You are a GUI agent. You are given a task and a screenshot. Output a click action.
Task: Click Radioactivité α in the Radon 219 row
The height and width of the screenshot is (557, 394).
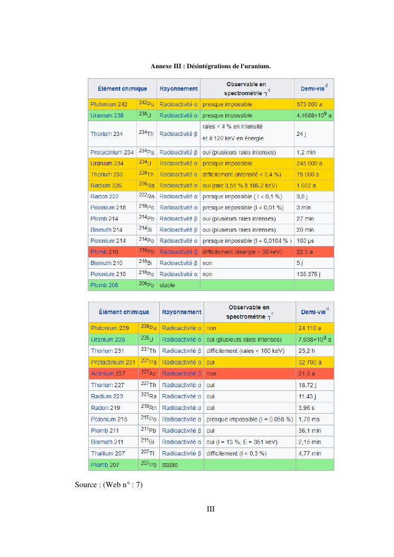click(181, 408)
